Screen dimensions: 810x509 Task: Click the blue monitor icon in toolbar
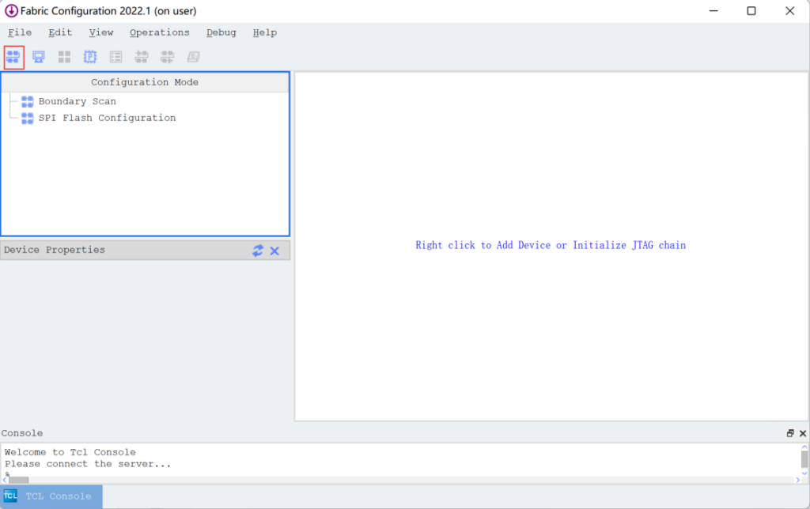39,57
